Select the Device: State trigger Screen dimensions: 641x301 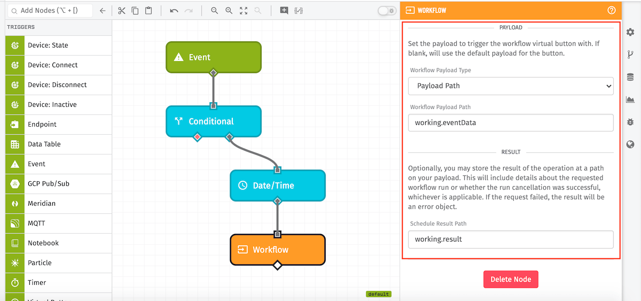(59, 45)
